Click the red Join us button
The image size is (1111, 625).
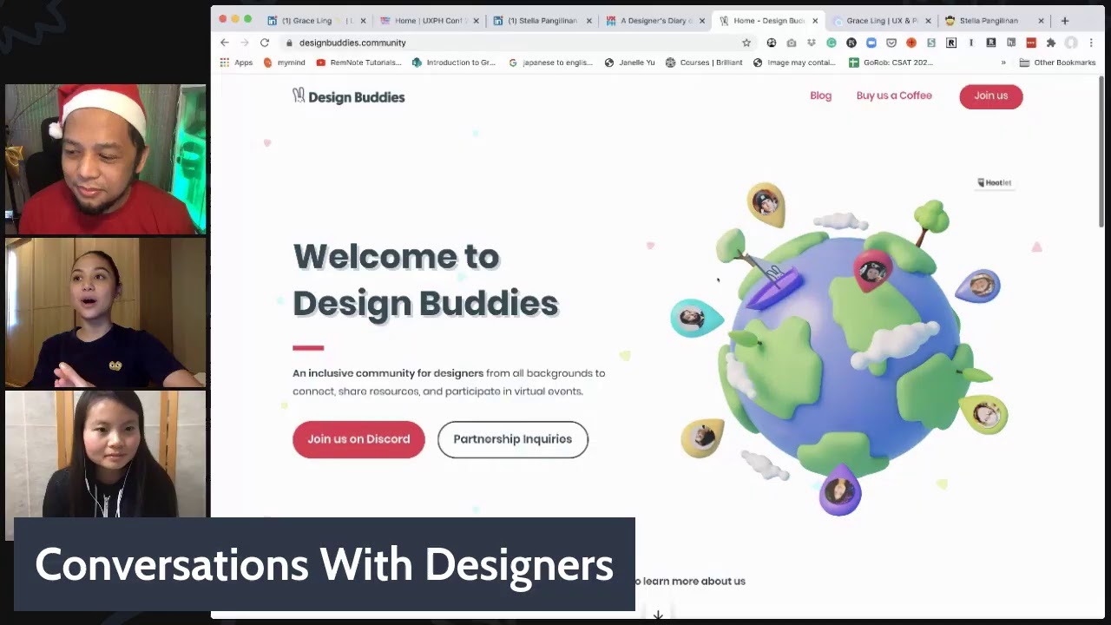[991, 96]
